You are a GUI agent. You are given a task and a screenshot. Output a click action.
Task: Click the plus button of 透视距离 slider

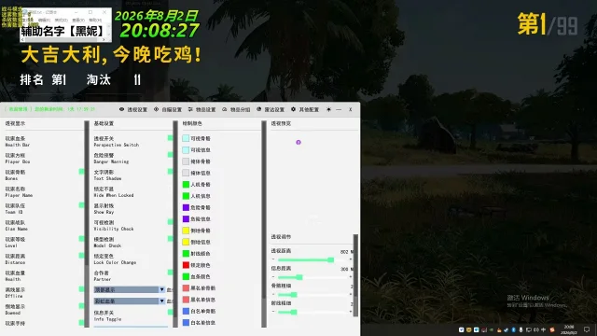(x=351, y=259)
